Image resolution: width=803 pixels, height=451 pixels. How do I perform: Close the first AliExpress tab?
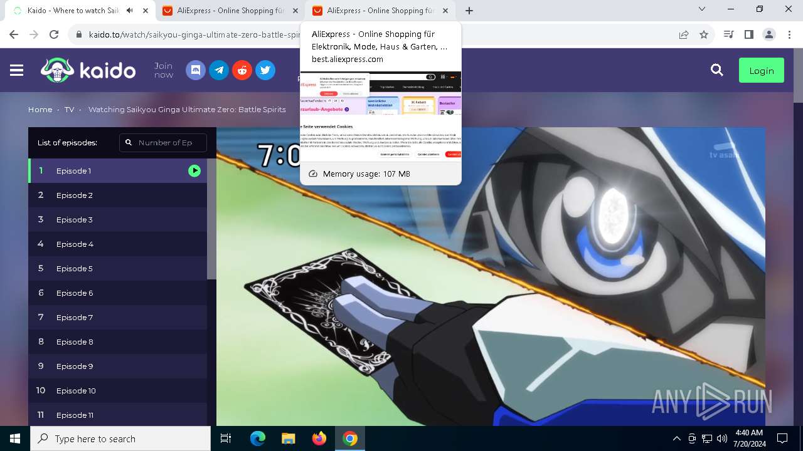click(295, 11)
